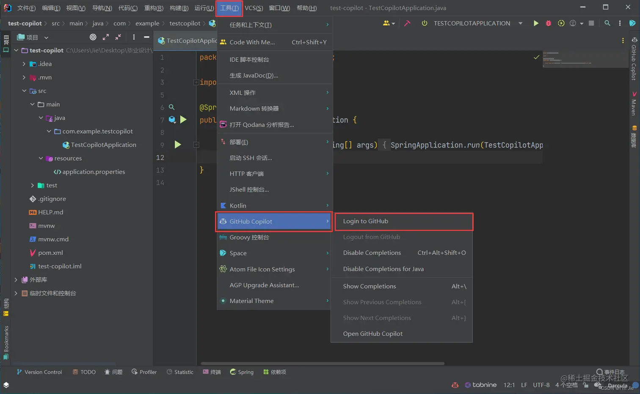This screenshot has width=640, height=394.
Task: Click the tabnine status bar widget
Action: [x=481, y=385]
